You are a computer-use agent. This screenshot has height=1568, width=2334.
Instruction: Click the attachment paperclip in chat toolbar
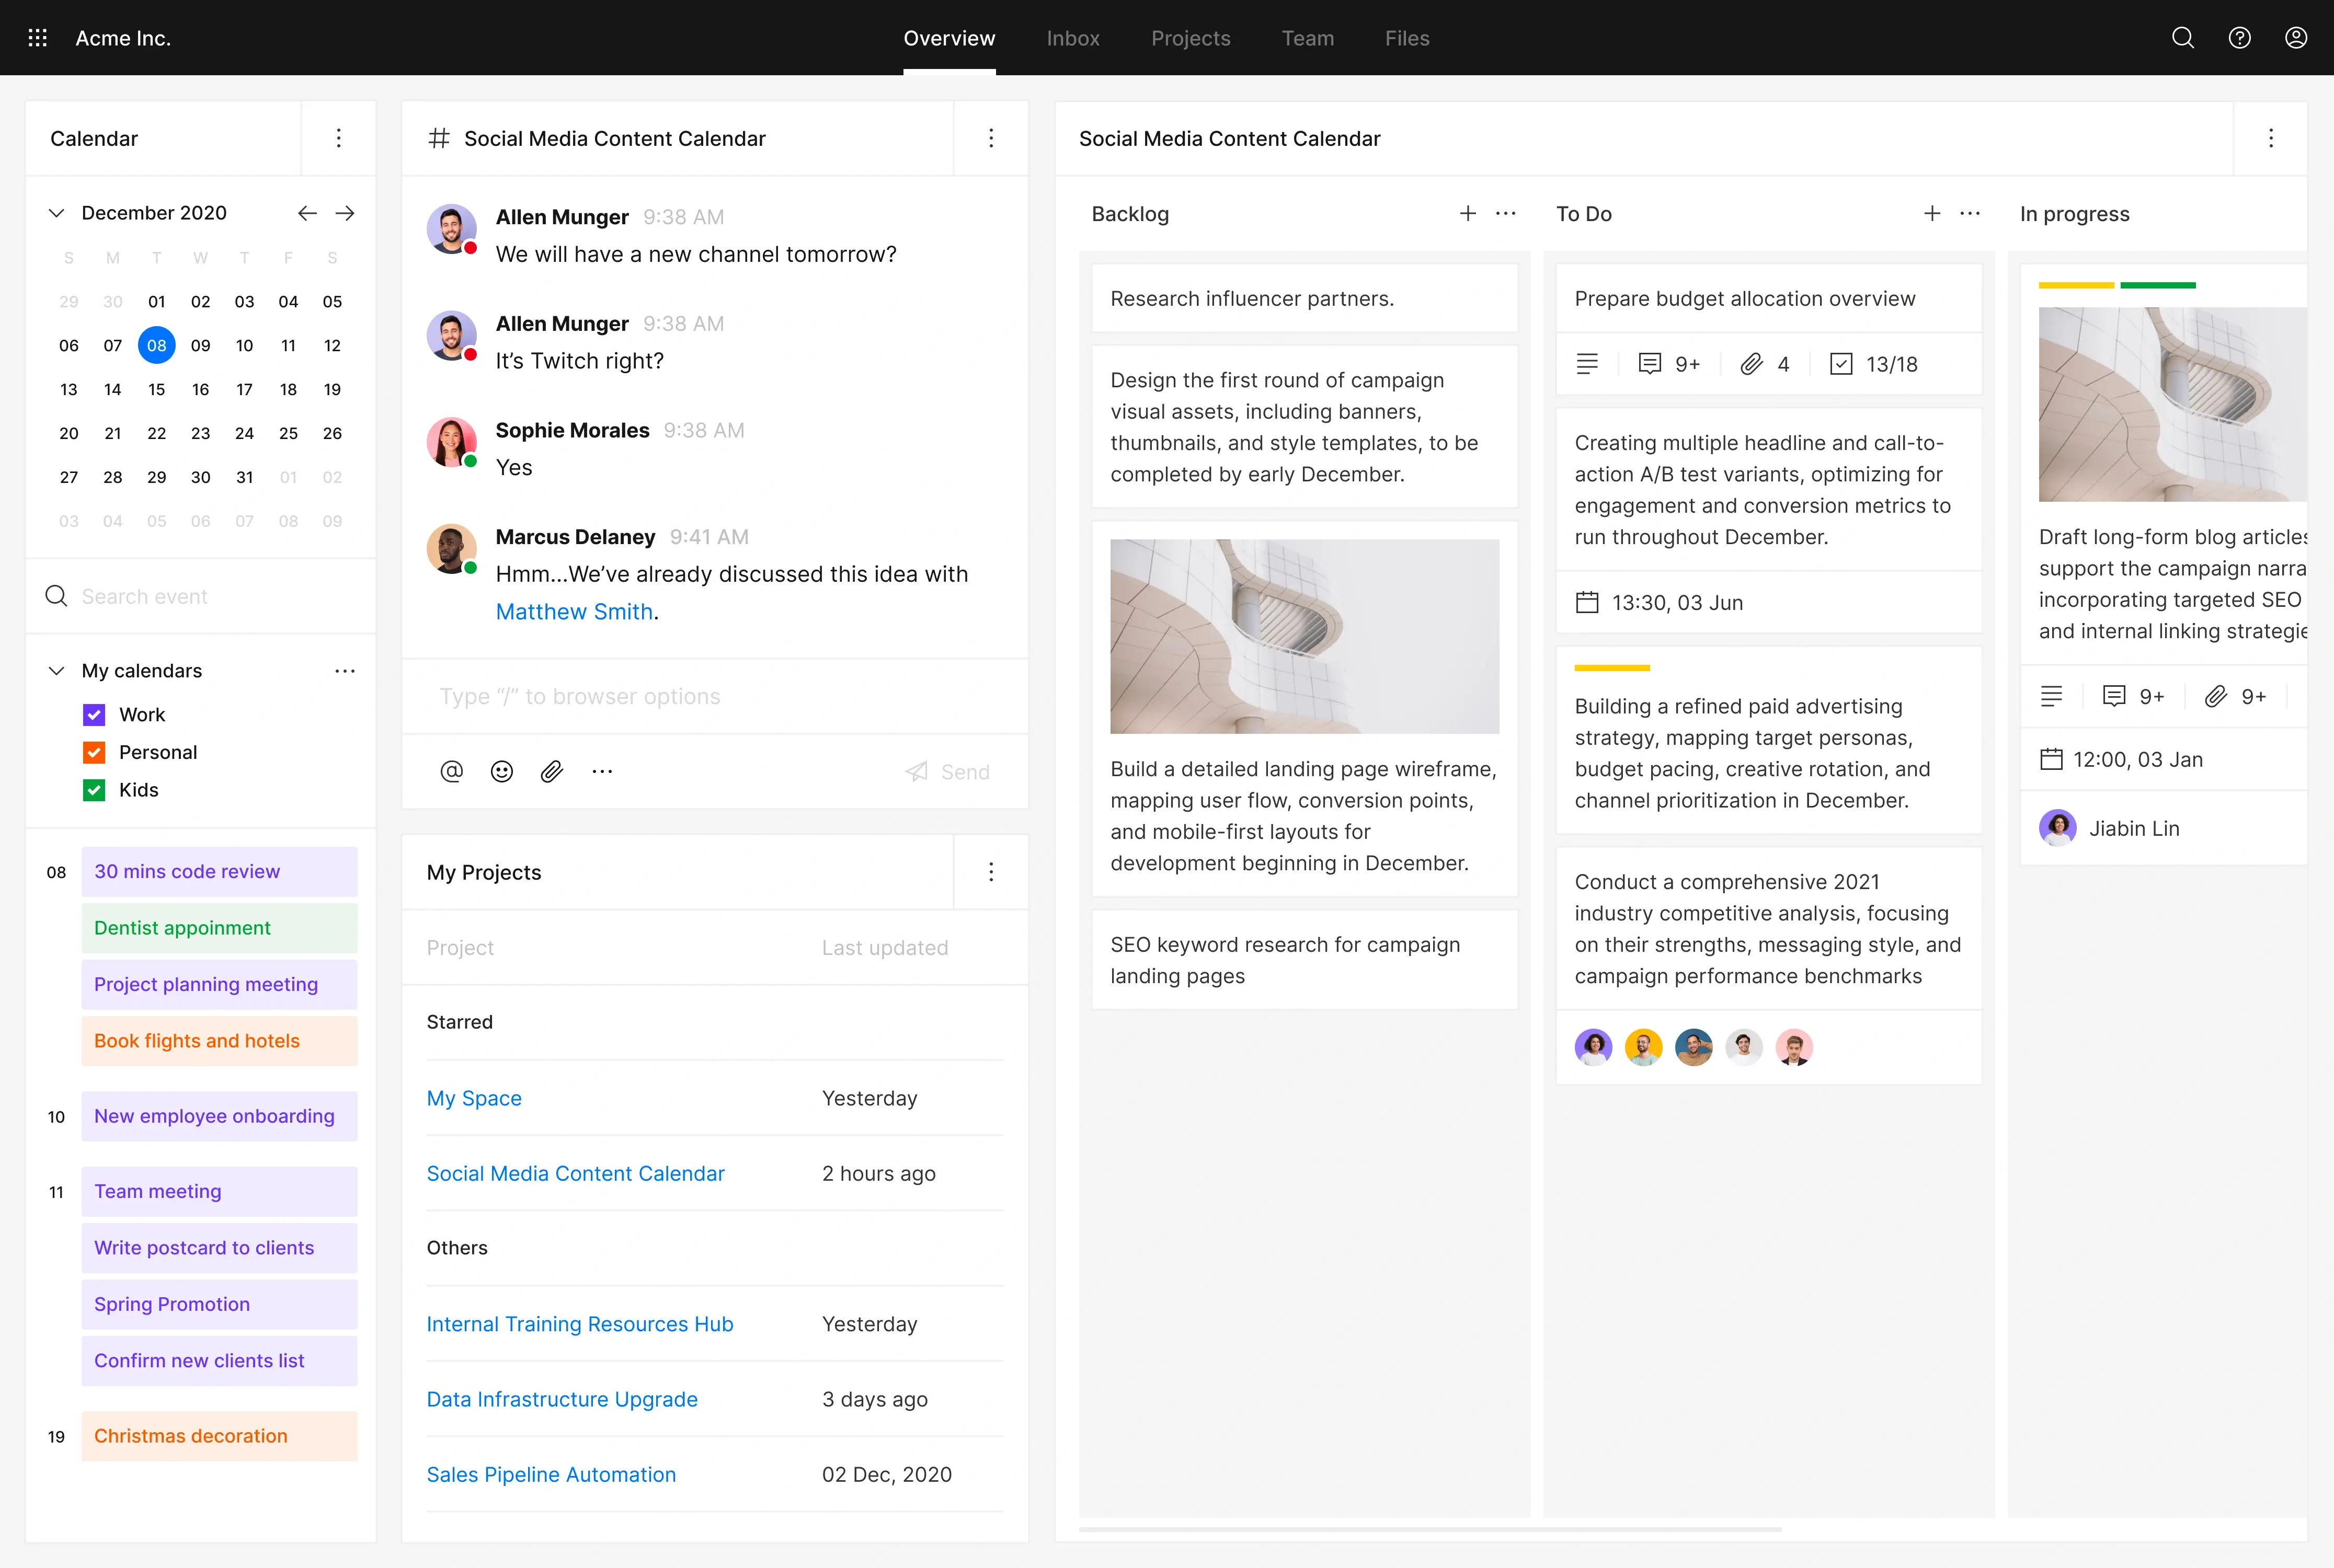[x=552, y=771]
